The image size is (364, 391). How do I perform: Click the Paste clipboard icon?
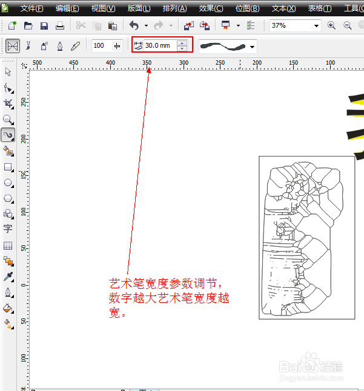pyautogui.click(x=113, y=26)
